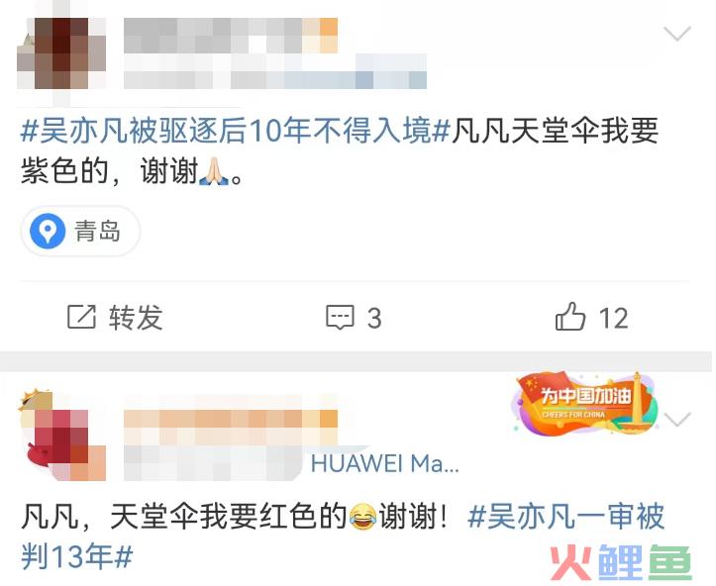Open hashtag #吴亦凡一审被判13年#
Viewport: 716px width, 586px height.
tap(343, 537)
